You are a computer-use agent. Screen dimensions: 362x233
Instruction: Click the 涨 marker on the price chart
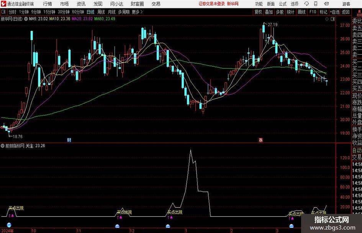(x=260, y=140)
